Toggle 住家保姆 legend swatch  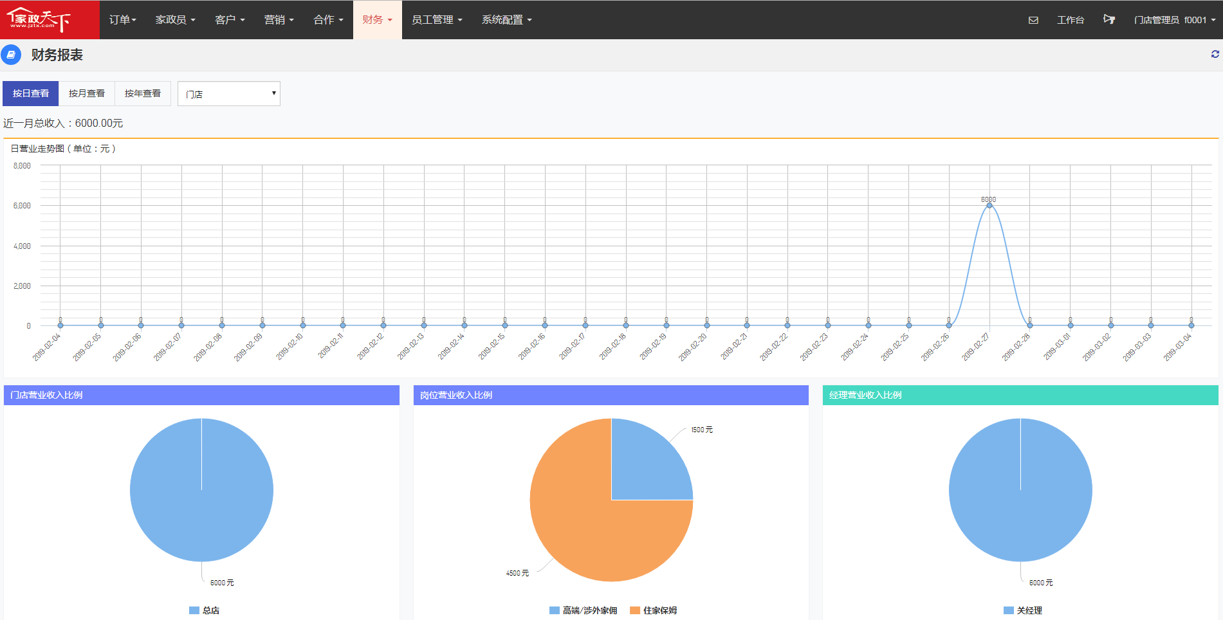(x=635, y=610)
